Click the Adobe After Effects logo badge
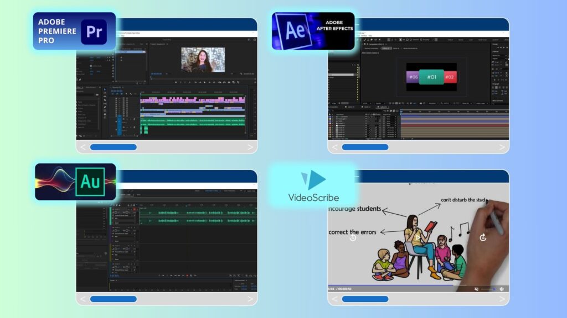 [313, 31]
